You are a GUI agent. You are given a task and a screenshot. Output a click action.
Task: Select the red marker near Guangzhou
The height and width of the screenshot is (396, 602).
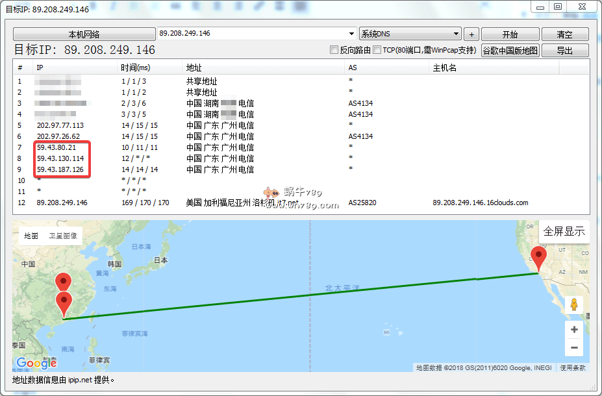(63, 301)
